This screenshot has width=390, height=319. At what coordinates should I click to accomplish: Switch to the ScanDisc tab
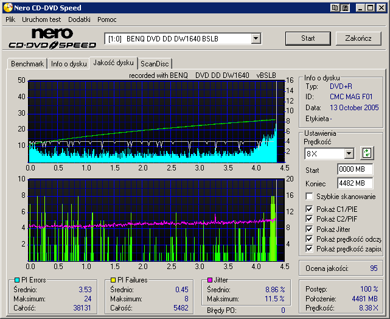coord(155,64)
